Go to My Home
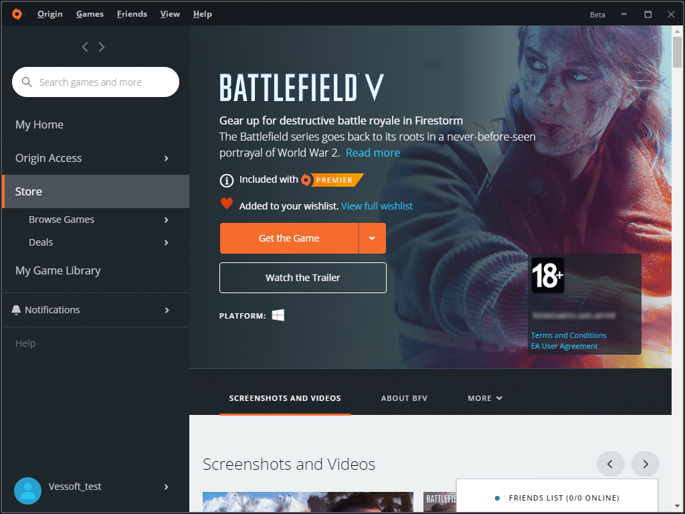 39,124
